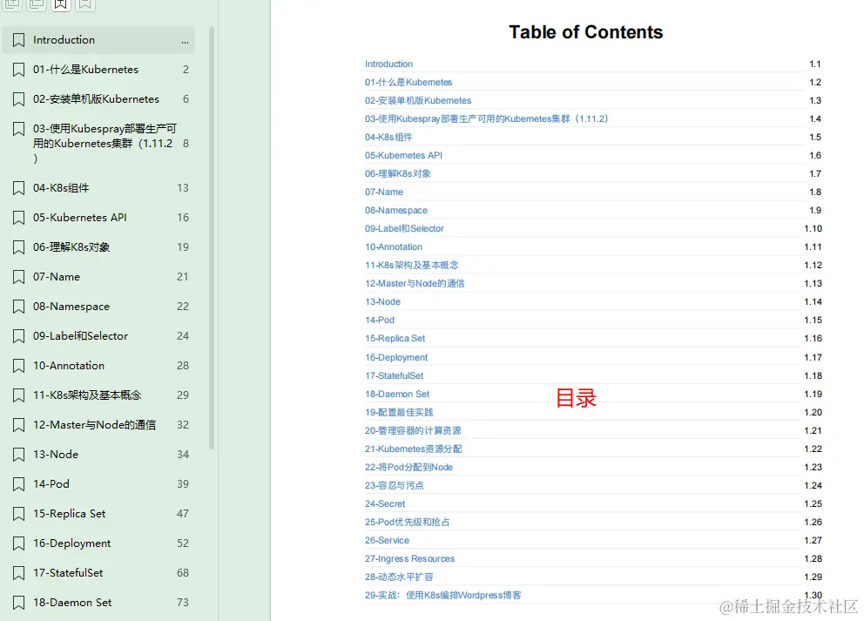The image size is (864, 621).
Task: Open the 27-Ingress Resources contents link
Action: coord(409,558)
